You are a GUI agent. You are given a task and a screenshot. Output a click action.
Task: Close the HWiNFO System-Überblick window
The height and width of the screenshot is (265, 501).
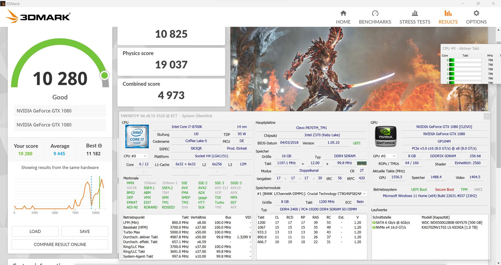(487, 116)
